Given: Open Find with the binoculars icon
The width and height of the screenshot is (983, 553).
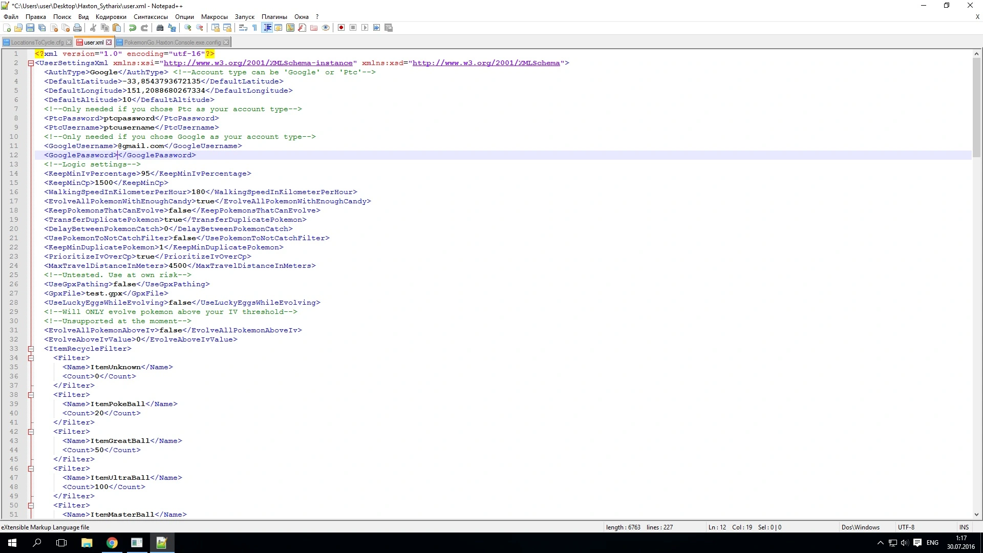Looking at the screenshot, I should (x=160, y=28).
